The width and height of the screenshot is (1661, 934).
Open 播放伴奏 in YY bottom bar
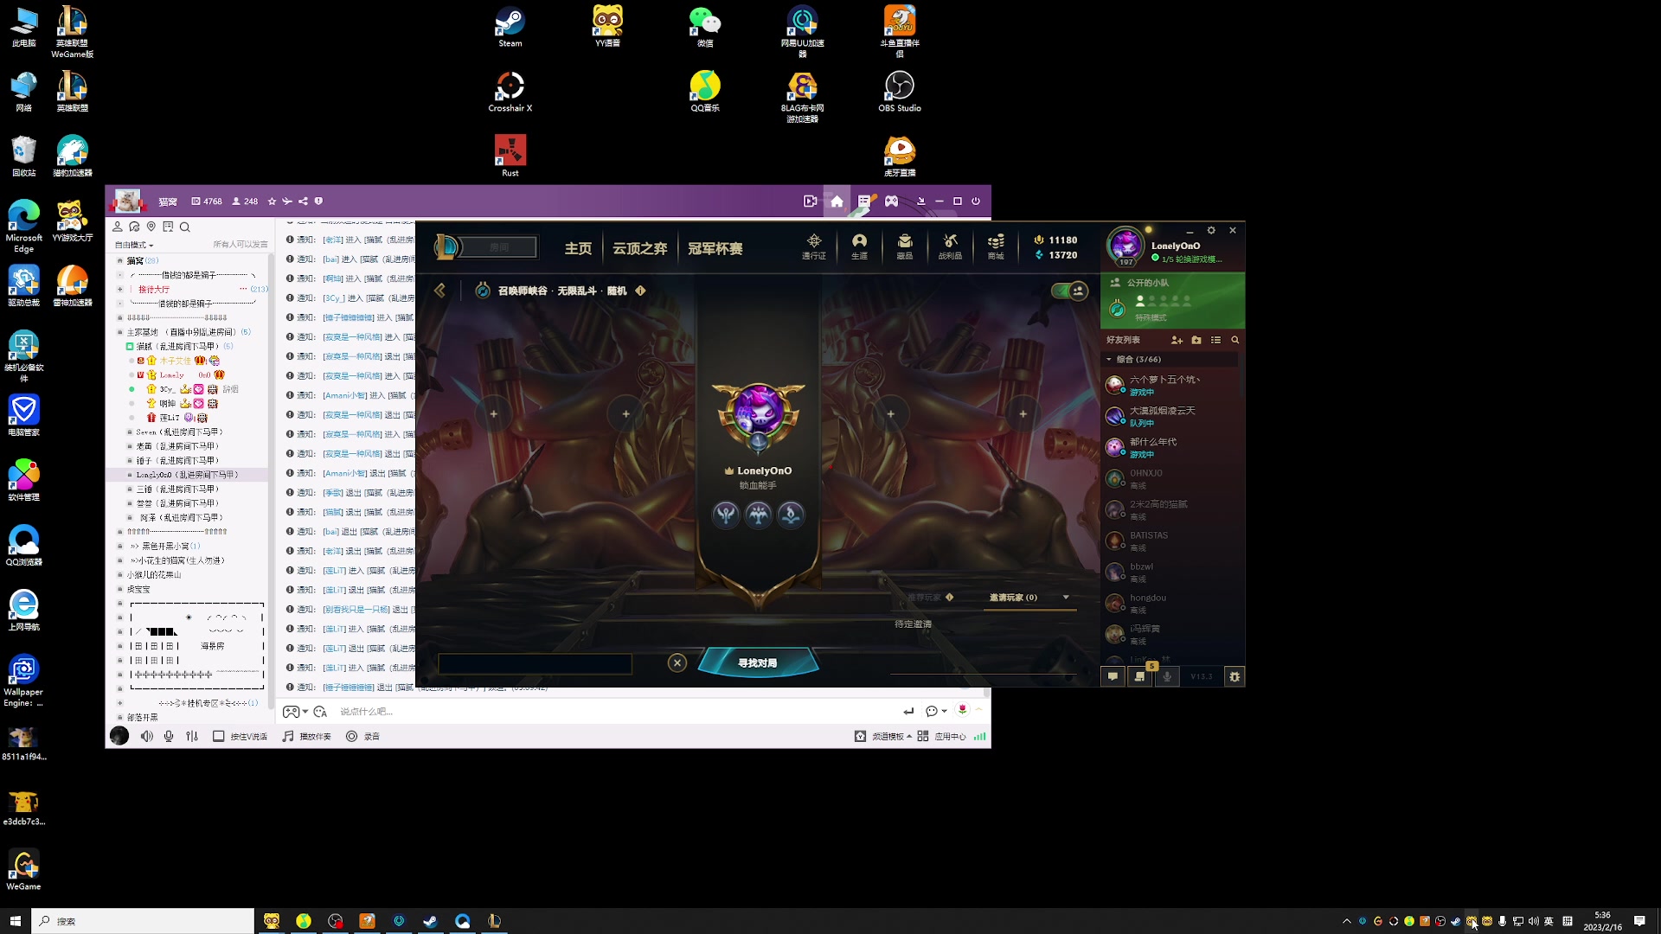click(x=307, y=736)
